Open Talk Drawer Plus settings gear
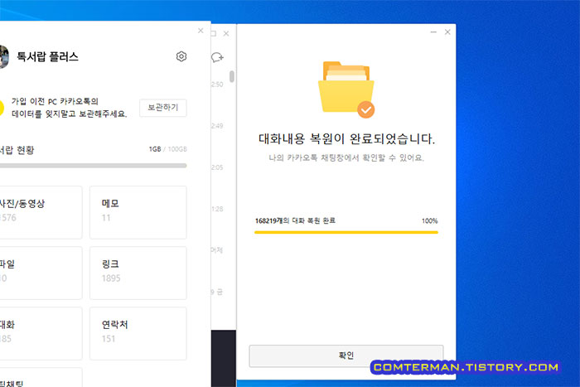 click(x=181, y=56)
